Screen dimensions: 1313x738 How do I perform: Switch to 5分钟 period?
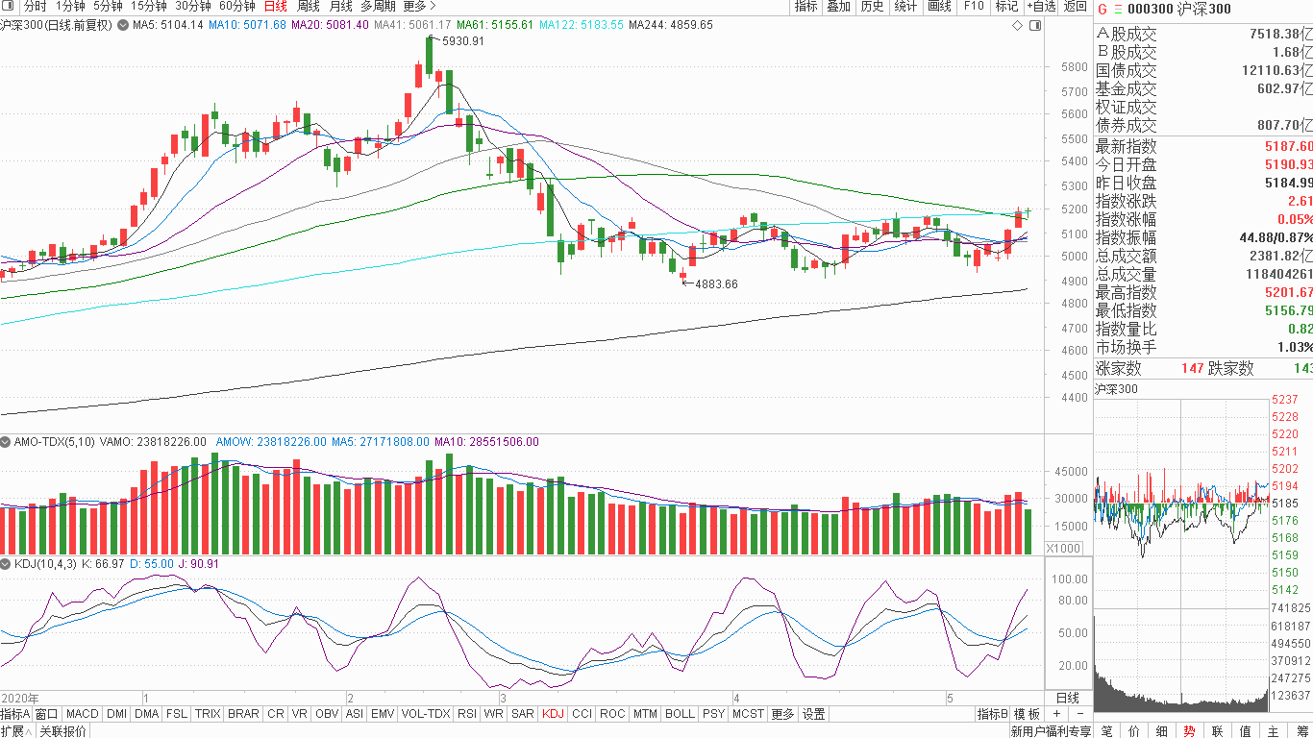(x=109, y=7)
